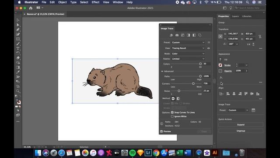Screen dimensions: 280x158
Task: Open stroke weight dropdown in Appearance
Action: pyautogui.click(x=247, y=65)
